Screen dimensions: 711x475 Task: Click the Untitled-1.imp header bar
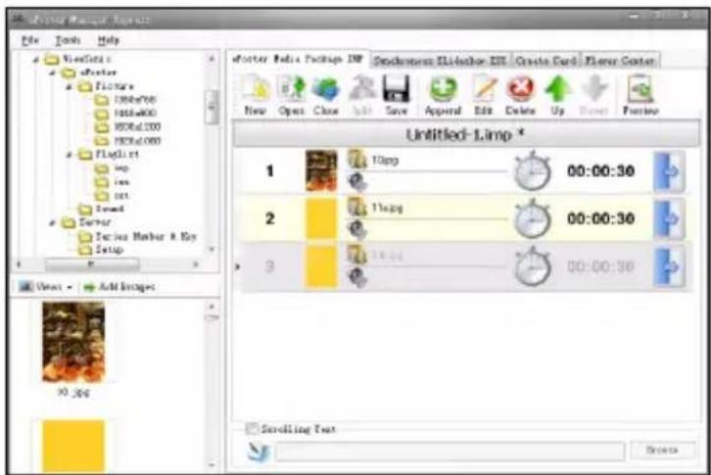[x=466, y=134]
